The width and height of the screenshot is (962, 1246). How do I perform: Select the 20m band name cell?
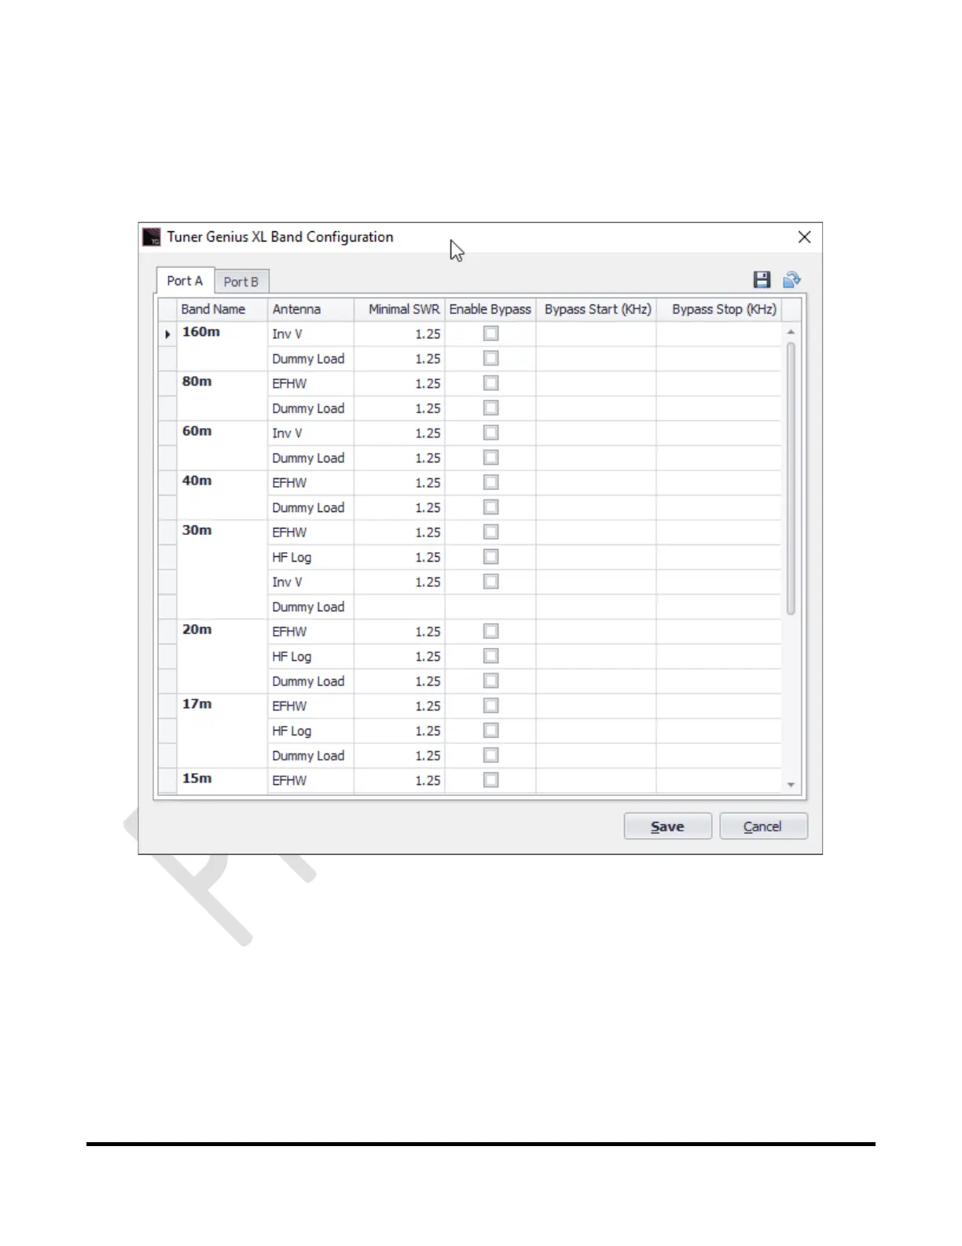[222, 656]
